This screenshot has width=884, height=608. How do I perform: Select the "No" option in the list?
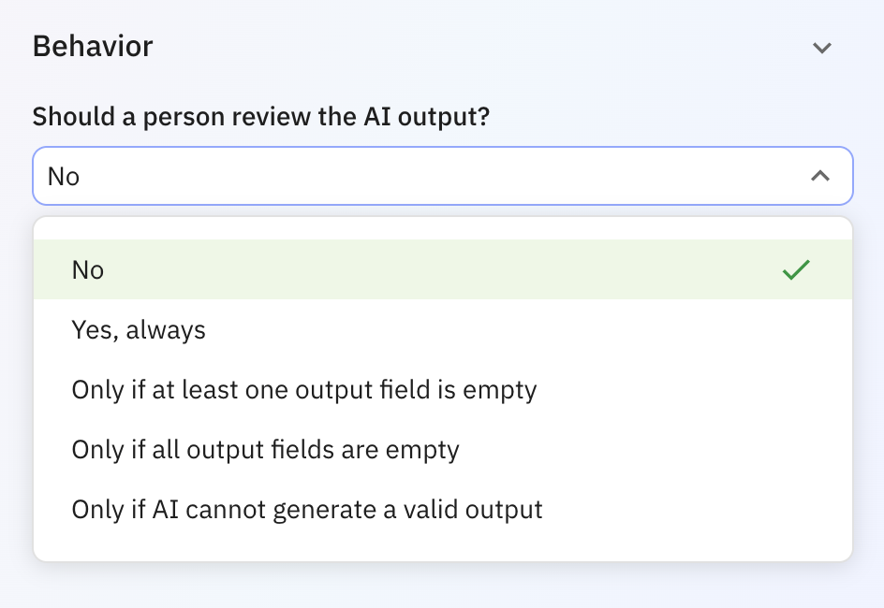[88, 270]
